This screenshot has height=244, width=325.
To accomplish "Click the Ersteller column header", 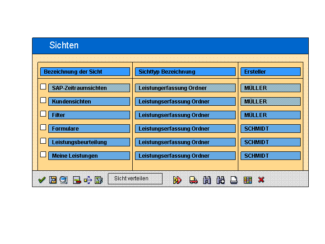I will pos(270,71).
